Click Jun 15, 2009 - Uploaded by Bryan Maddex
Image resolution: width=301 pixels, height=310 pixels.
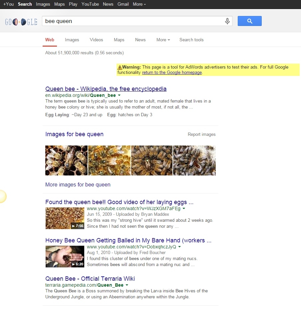pos(128,214)
